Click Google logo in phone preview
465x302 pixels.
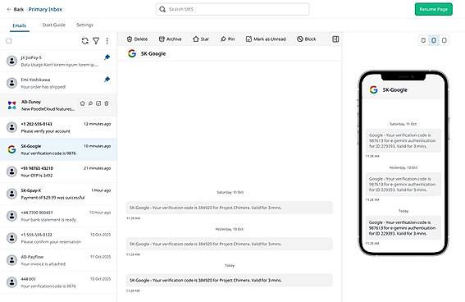(x=374, y=89)
